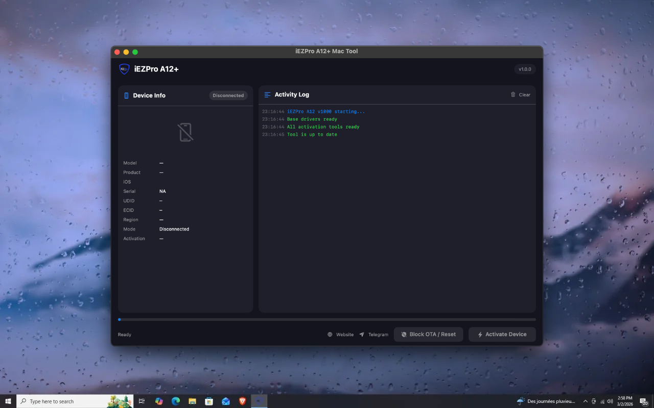Maximize the iEZPro window with the green button
The height and width of the screenshot is (408, 654).
(135, 52)
